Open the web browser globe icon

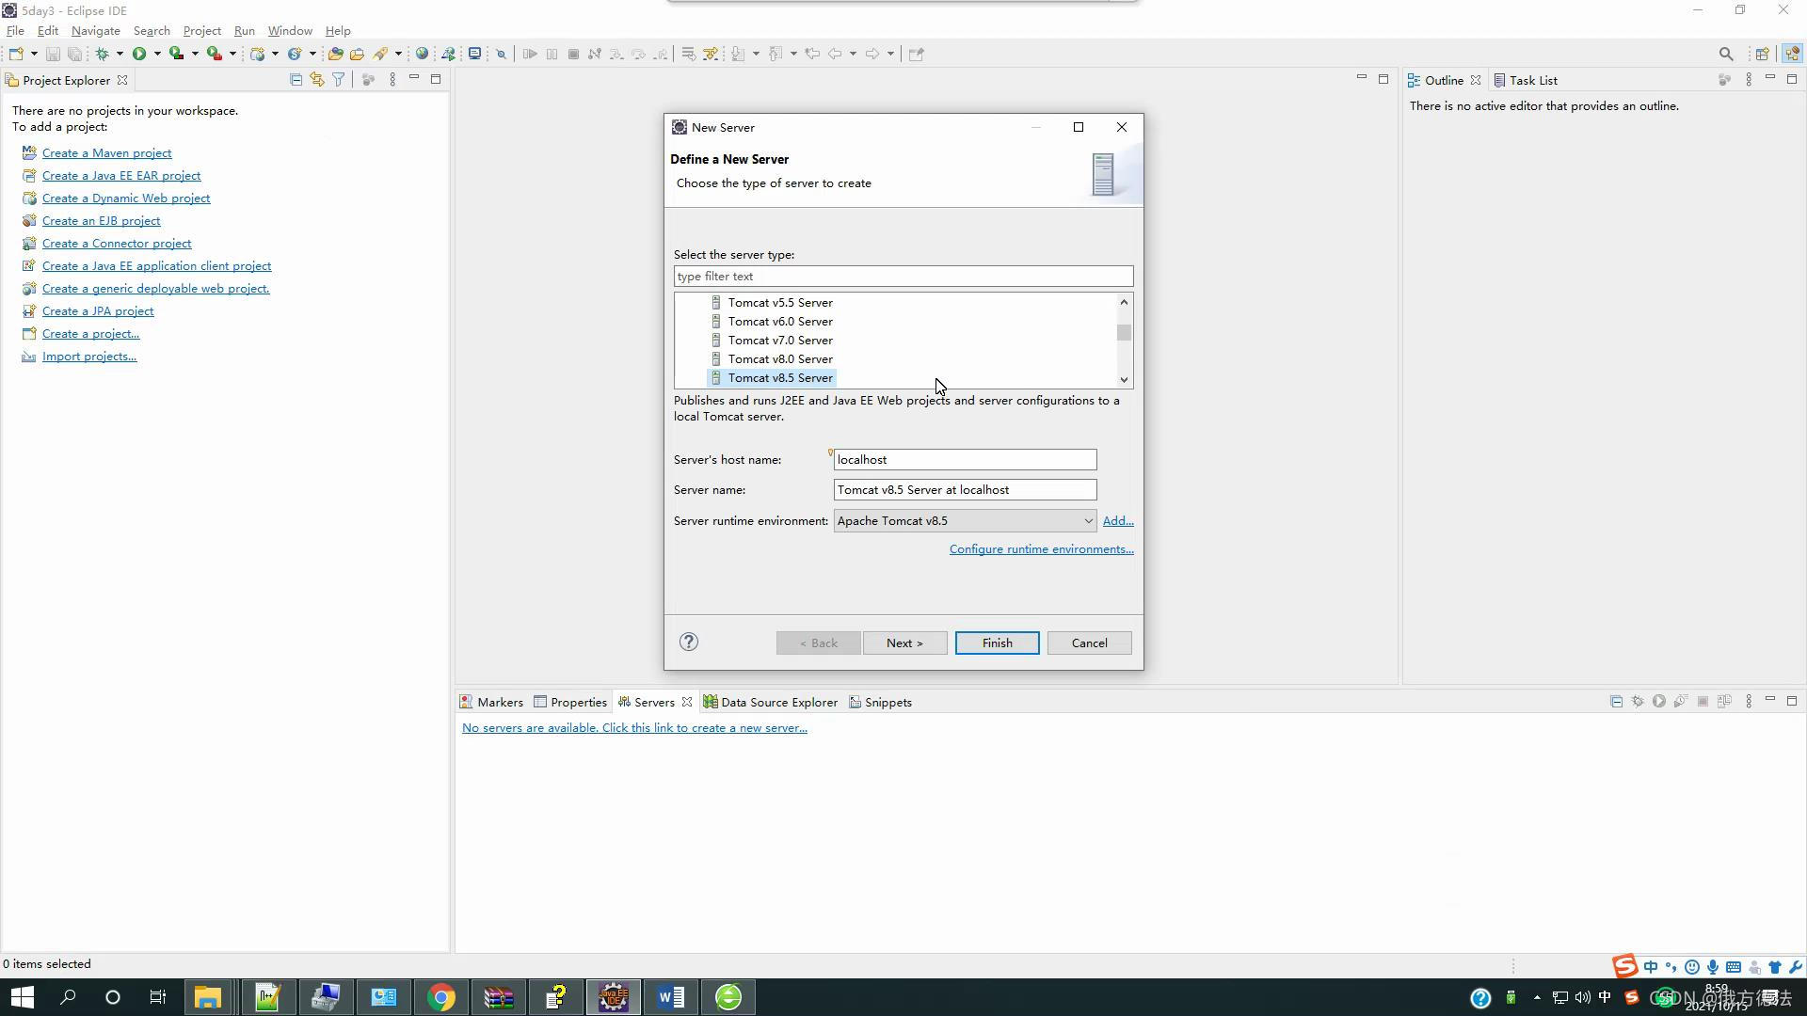(423, 54)
